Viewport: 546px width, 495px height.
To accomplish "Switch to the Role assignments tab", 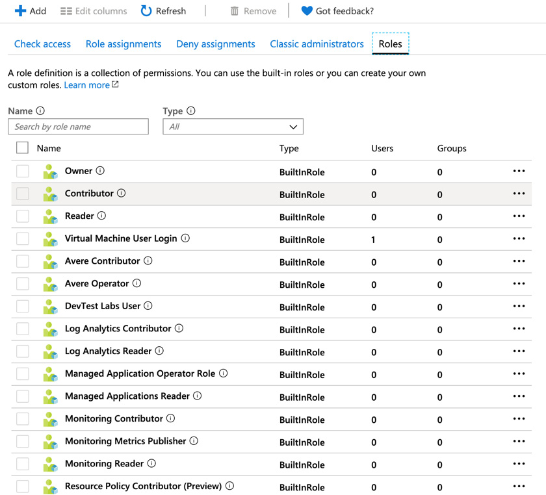I will pos(123,44).
